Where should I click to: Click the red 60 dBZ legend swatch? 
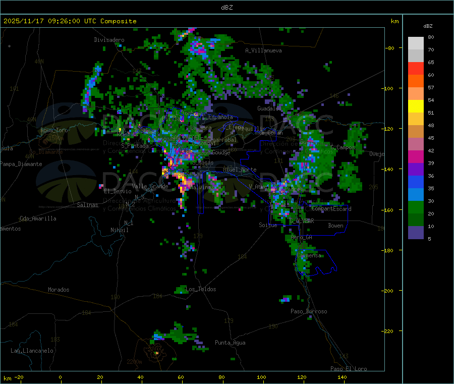pyautogui.click(x=416, y=69)
